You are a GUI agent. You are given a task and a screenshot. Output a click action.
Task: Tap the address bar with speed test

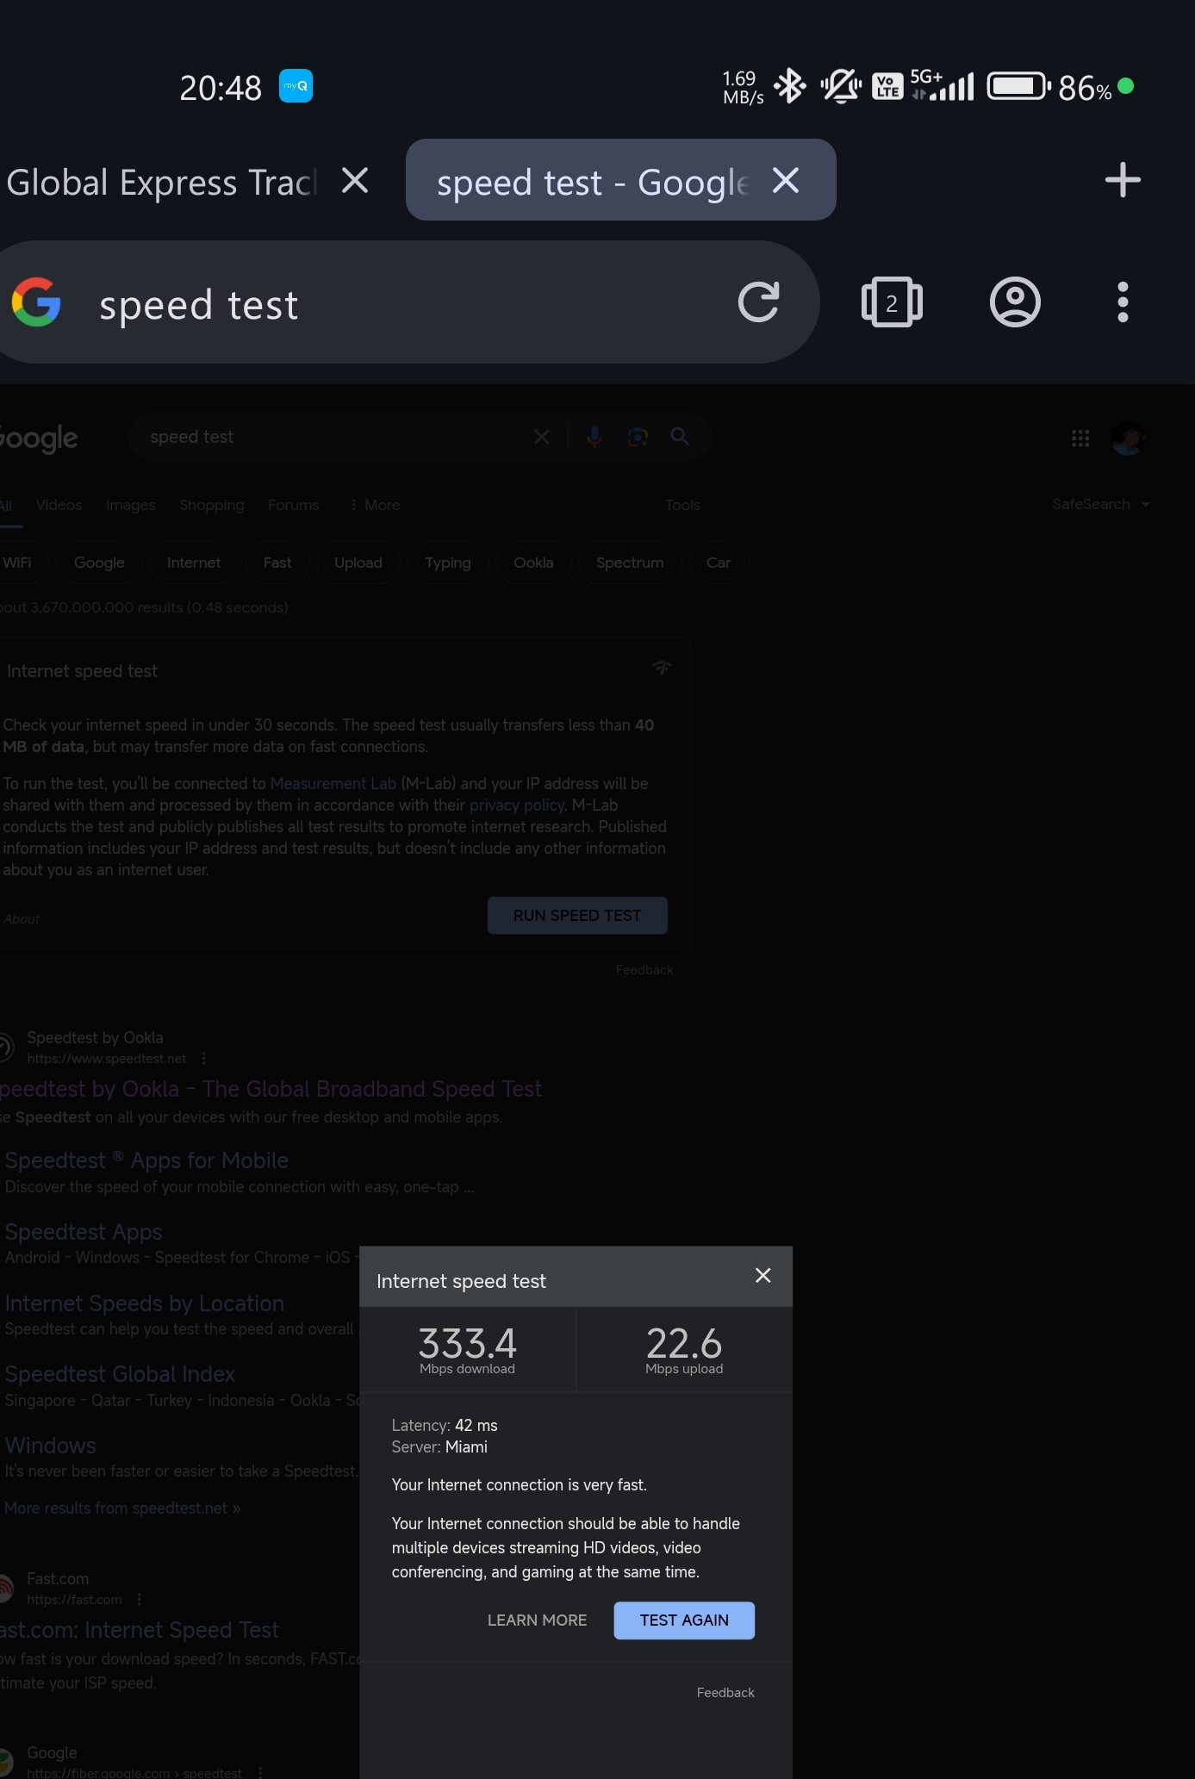409,302
